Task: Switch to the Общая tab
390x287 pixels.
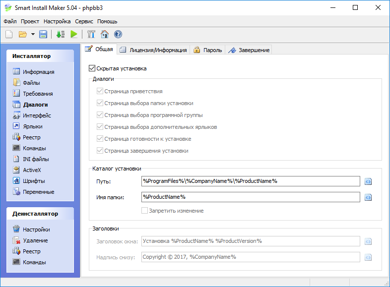Action: click(99, 49)
